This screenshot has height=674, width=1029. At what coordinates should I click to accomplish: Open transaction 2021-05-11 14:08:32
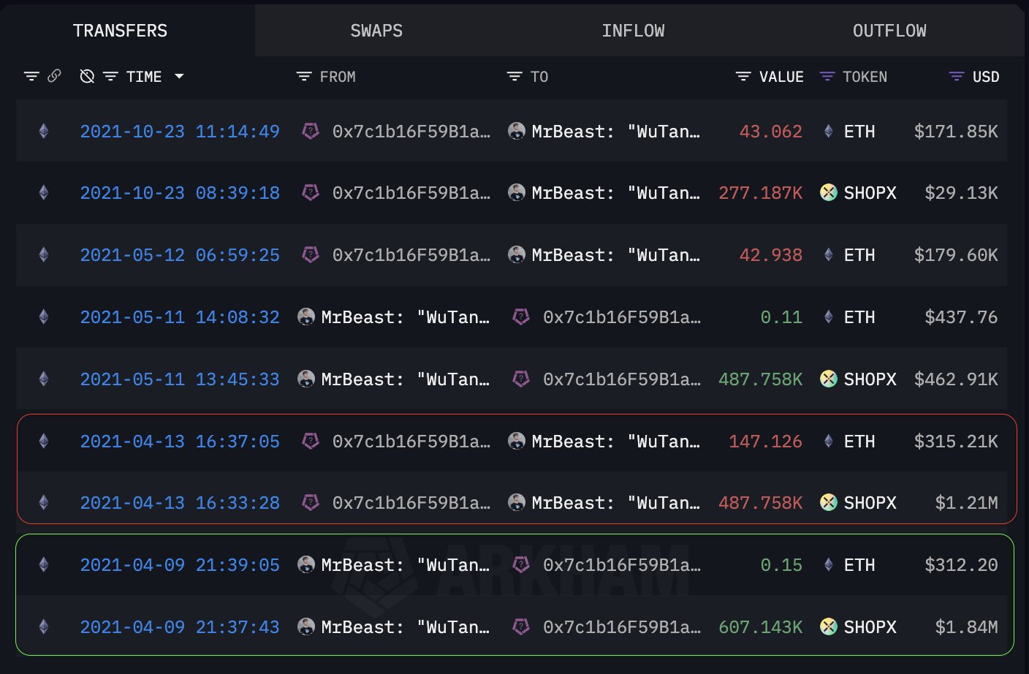point(180,317)
